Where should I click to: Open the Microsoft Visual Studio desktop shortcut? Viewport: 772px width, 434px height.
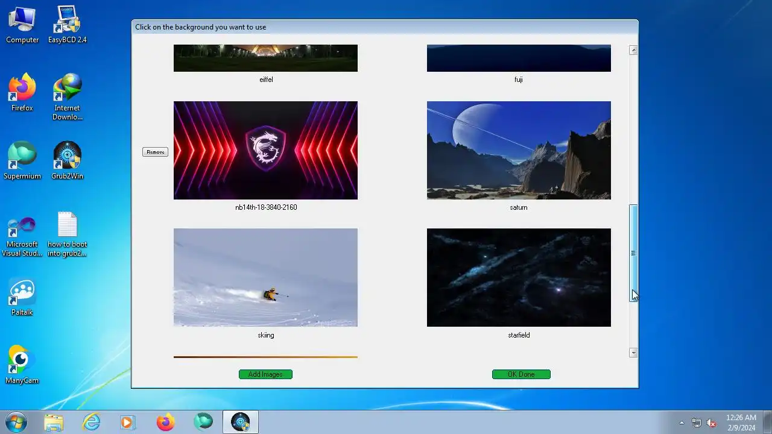point(22,234)
